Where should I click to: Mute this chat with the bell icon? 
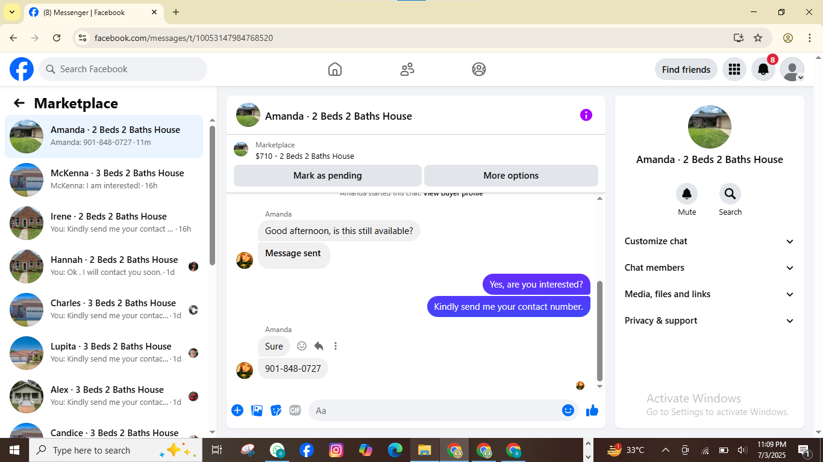click(687, 194)
